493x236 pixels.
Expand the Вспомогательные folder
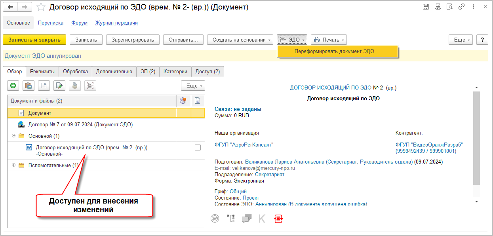[x=13, y=165]
